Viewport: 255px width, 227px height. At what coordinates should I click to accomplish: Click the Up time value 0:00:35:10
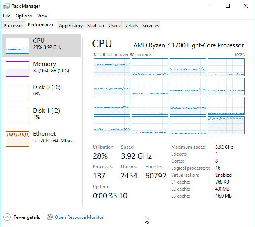coord(110,196)
